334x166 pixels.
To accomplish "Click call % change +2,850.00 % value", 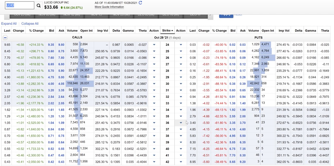I will pyautogui.click(x=35, y=142).
